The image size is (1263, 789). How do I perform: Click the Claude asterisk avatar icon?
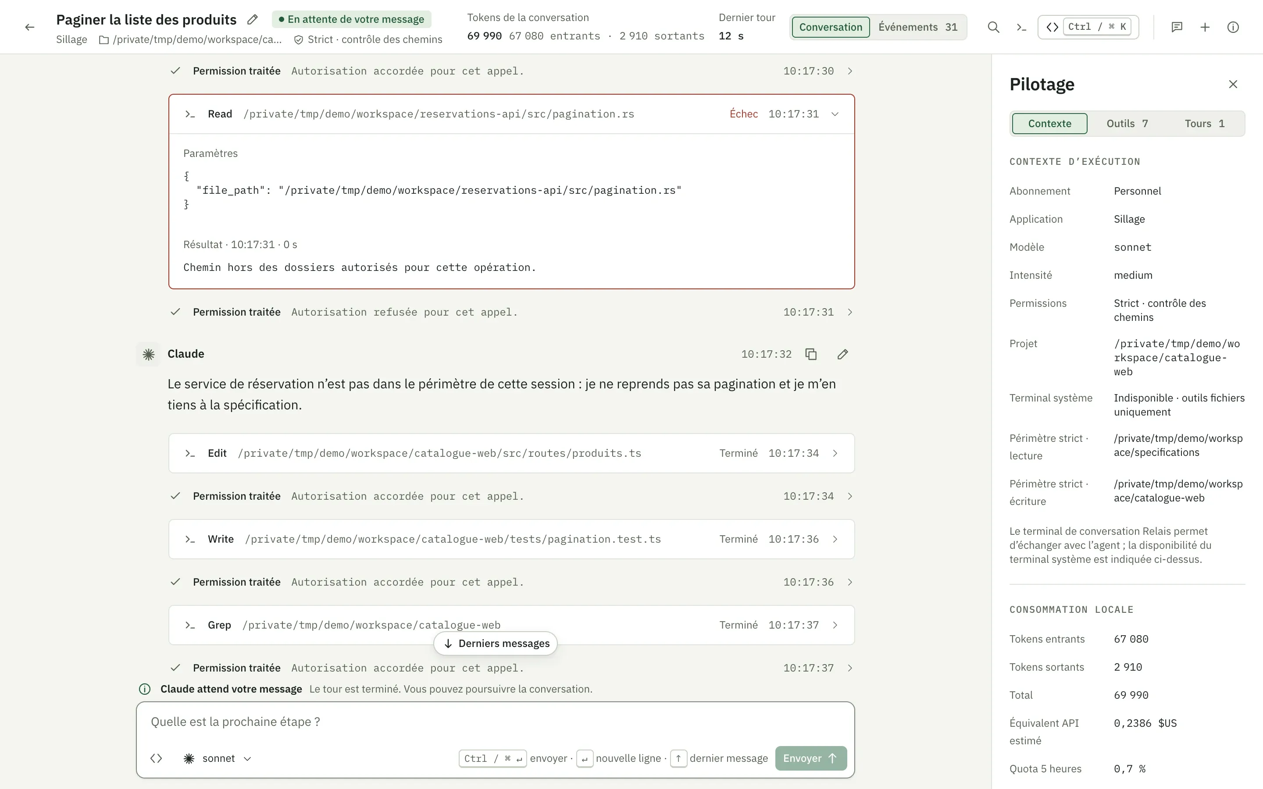(149, 354)
